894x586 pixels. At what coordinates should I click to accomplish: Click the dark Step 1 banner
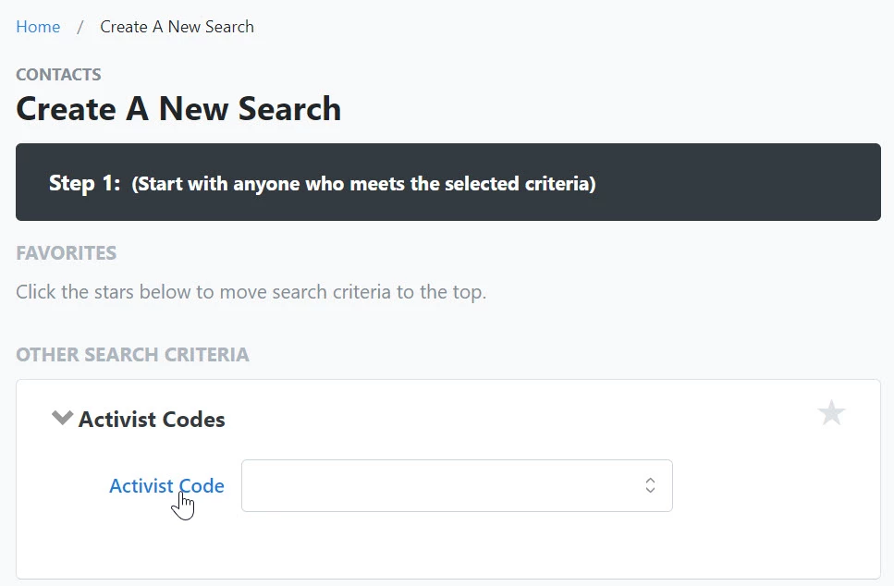click(x=740, y=182)
